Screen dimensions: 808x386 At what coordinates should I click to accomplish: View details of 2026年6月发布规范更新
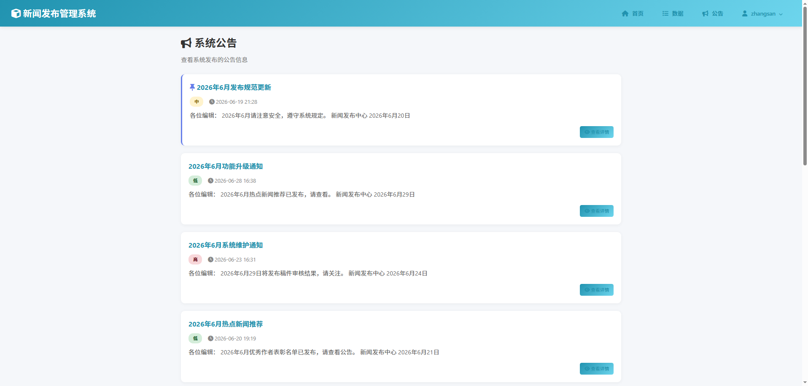596,132
